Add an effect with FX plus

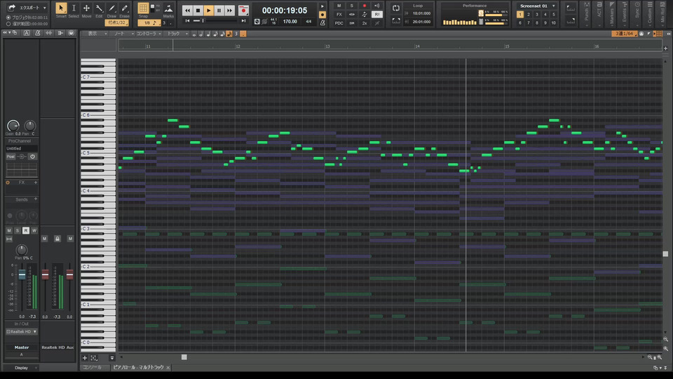[36, 182]
